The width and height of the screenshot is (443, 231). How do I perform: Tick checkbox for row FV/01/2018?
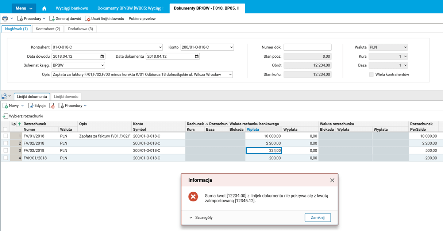coord(5,136)
